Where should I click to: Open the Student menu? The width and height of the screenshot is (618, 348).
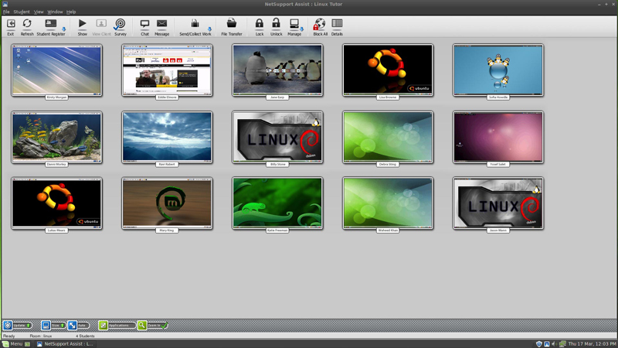[22, 12]
